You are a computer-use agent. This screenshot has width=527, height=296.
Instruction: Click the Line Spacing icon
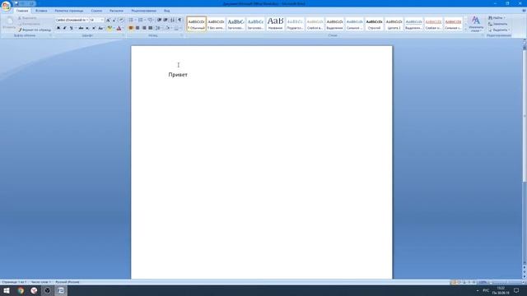(x=157, y=28)
